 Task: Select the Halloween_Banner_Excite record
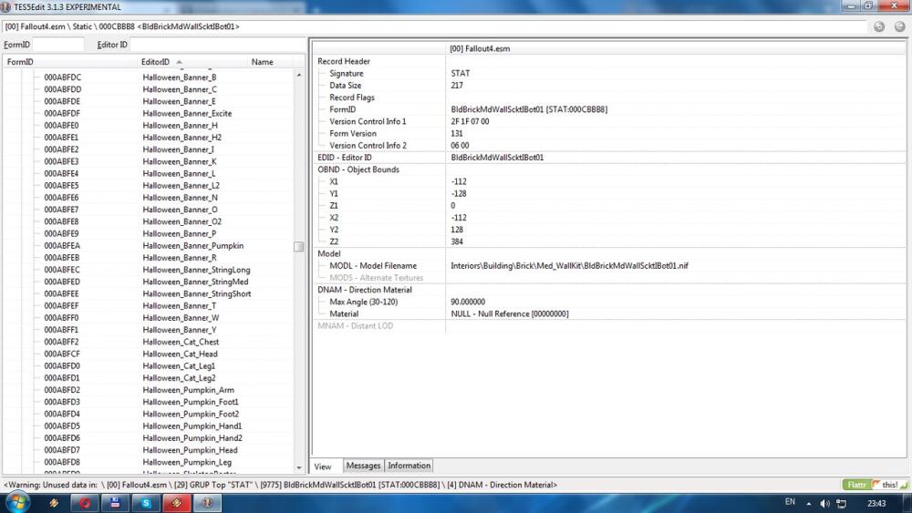[187, 113]
